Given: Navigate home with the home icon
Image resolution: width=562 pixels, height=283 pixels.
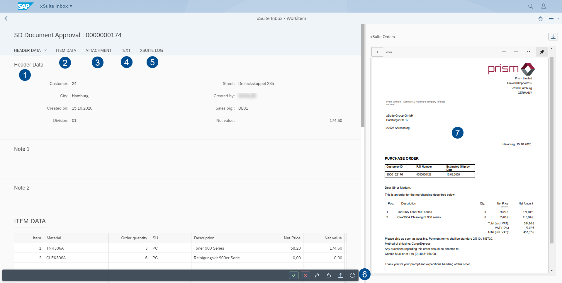Looking at the screenshot, I should click(x=541, y=18).
